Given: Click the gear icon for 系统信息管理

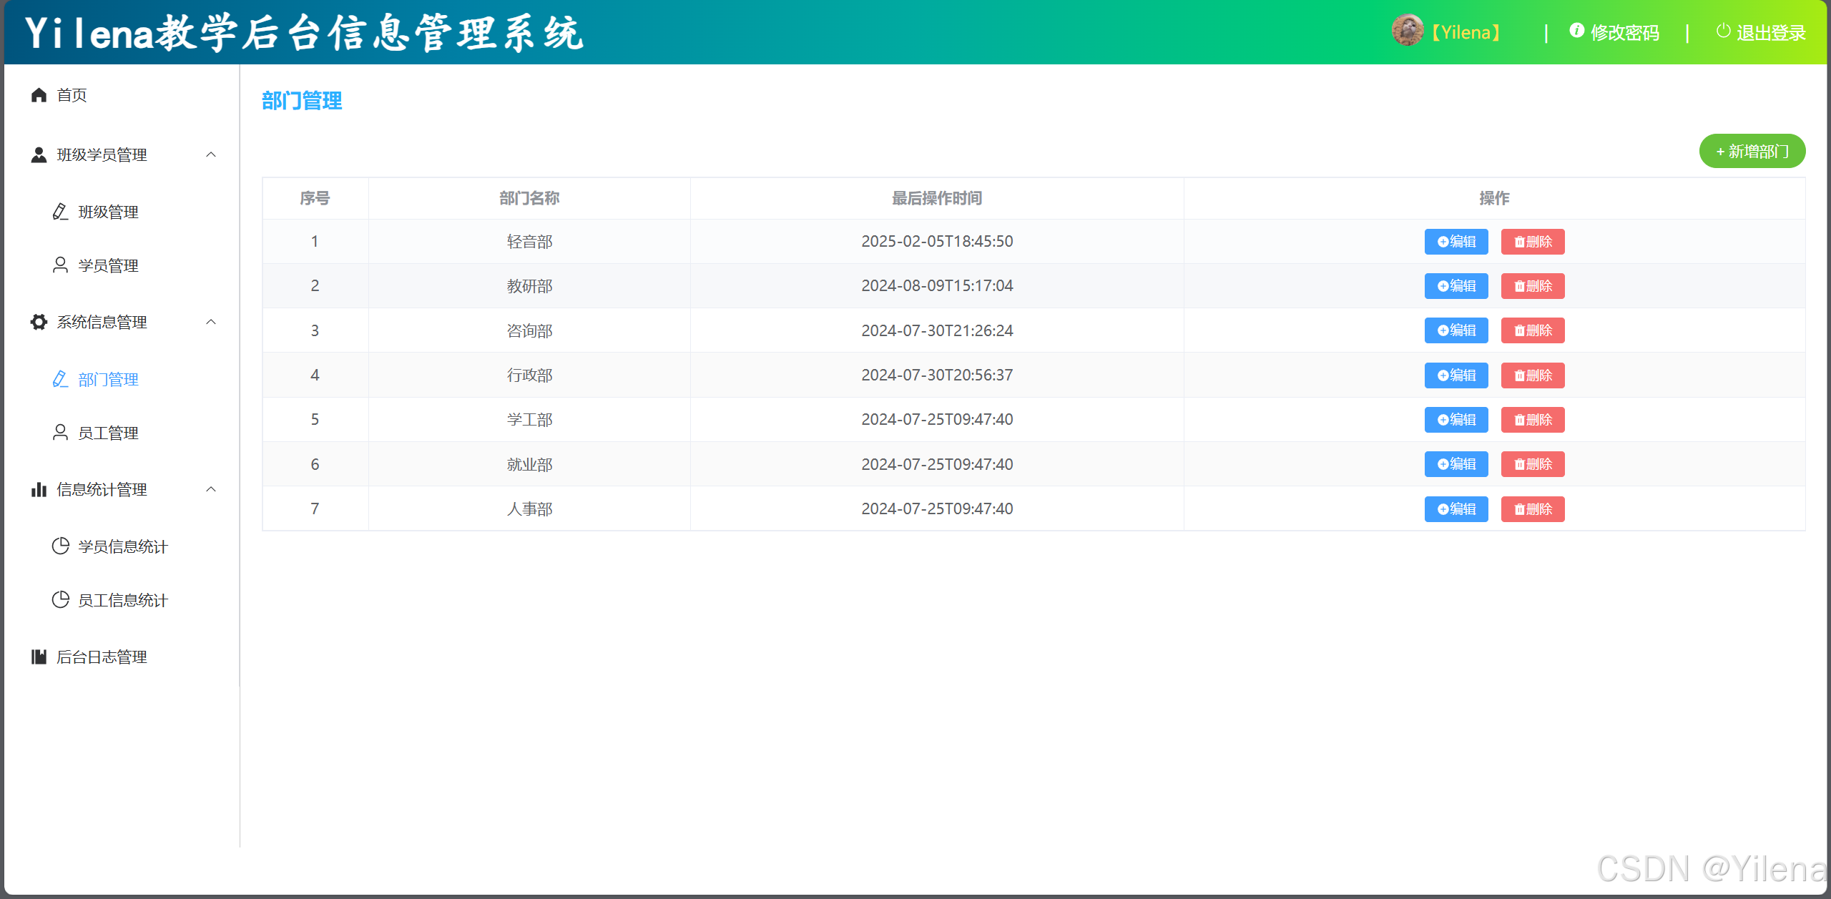Looking at the screenshot, I should (x=39, y=322).
